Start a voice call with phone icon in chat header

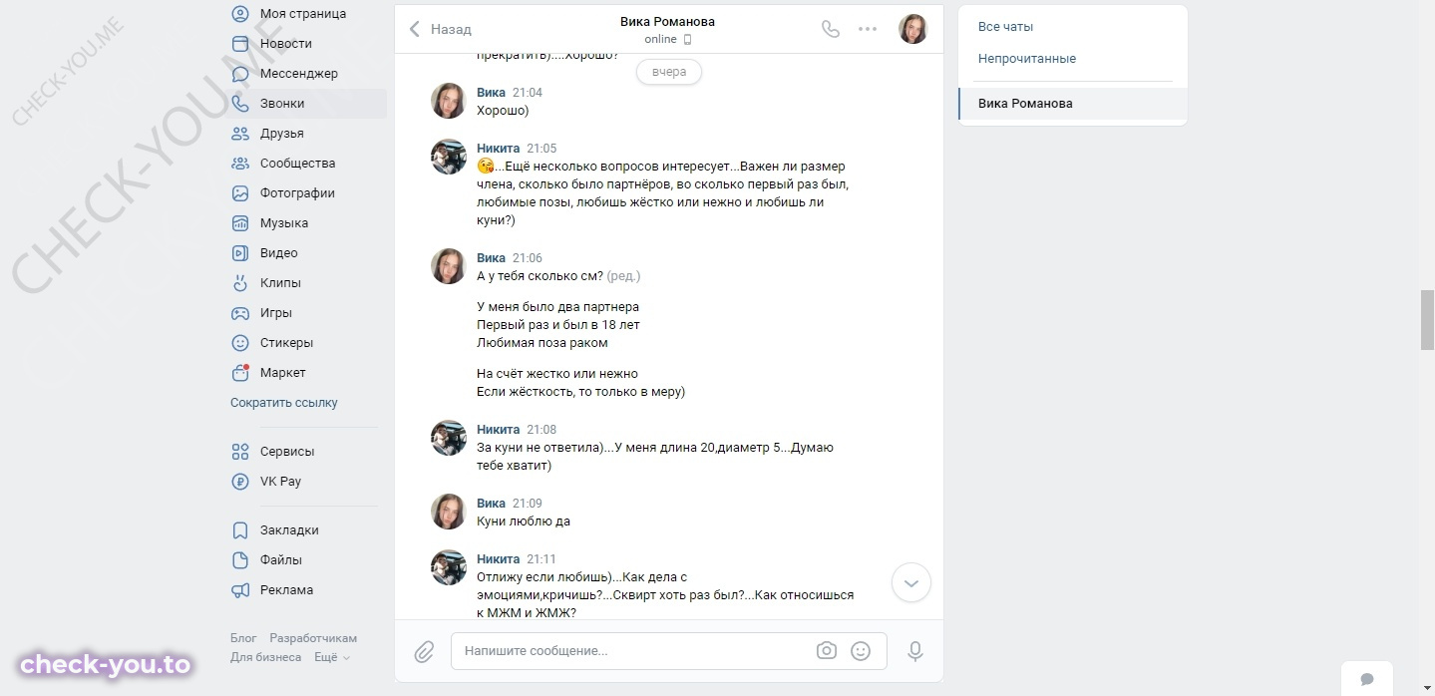[831, 29]
